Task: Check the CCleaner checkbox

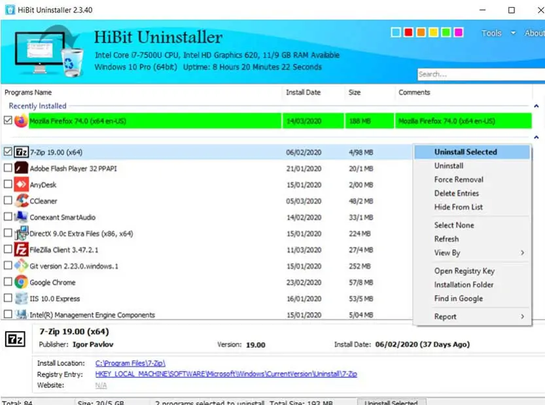Action: pyautogui.click(x=8, y=200)
